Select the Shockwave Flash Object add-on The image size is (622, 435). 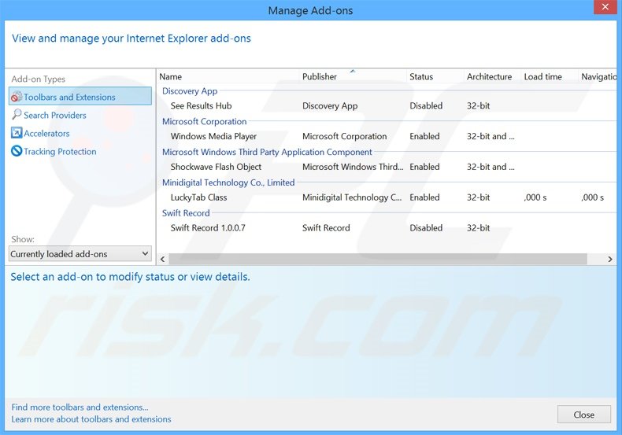point(387,167)
